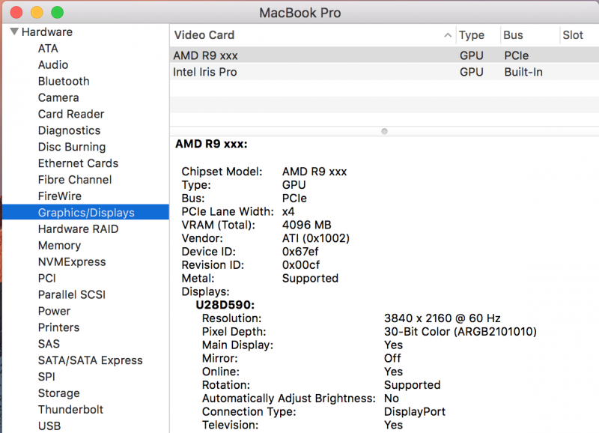Open the Printers section
This screenshot has width=599, height=433.
pos(59,328)
